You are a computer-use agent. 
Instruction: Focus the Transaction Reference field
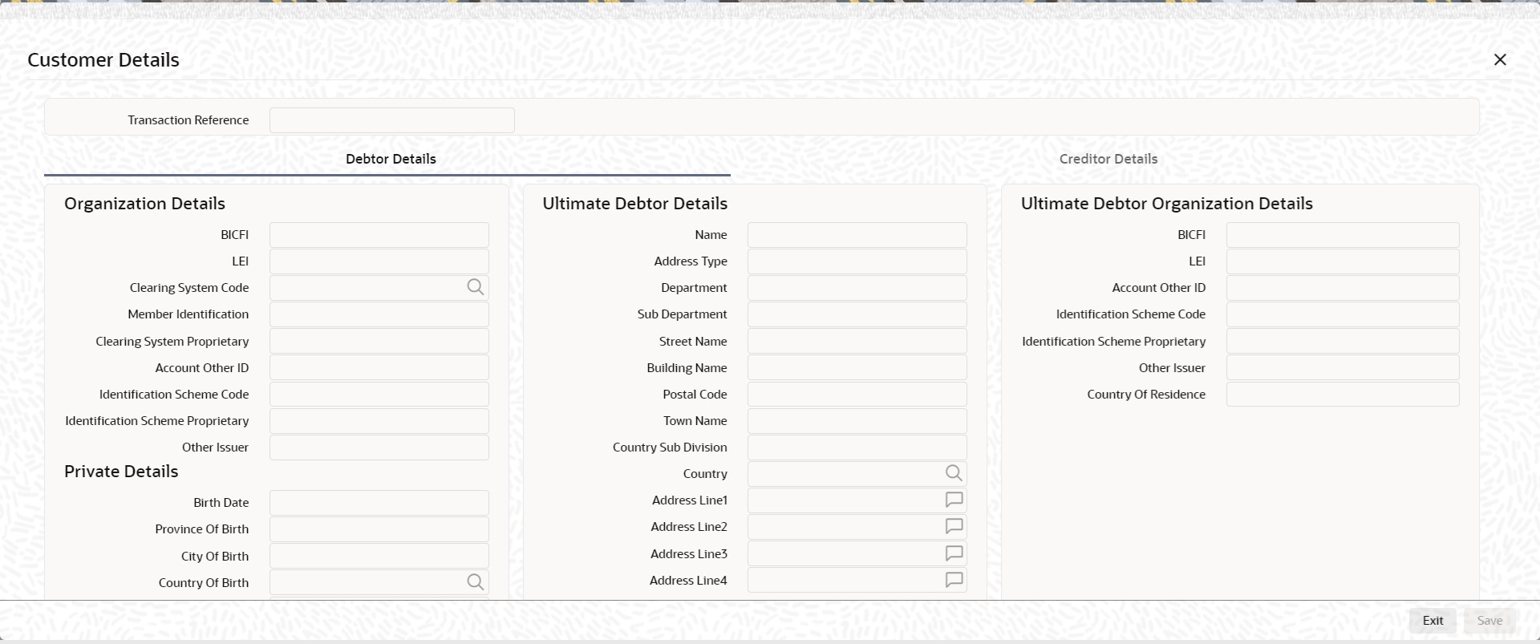(x=392, y=120)
